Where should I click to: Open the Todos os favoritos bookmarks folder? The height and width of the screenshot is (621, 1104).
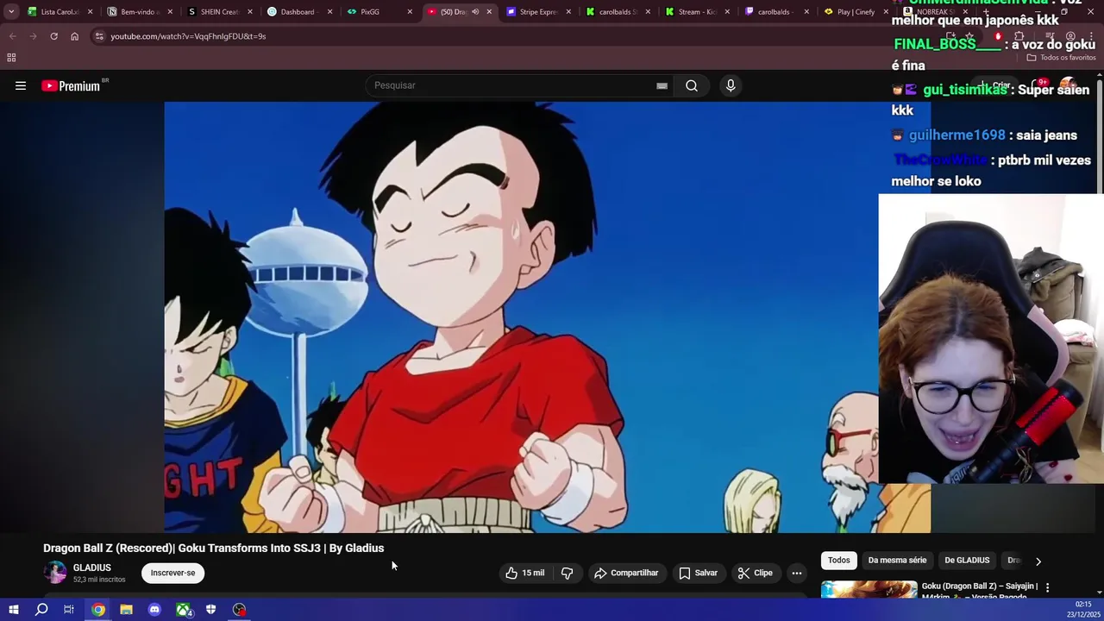pyautogui.click(x=1062, y=58)
